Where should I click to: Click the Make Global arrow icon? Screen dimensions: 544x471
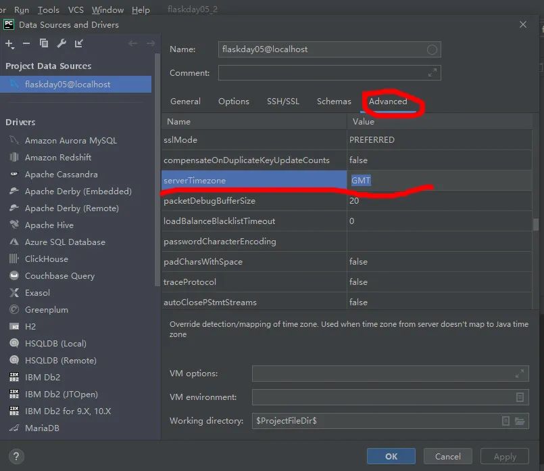(79, 43)
